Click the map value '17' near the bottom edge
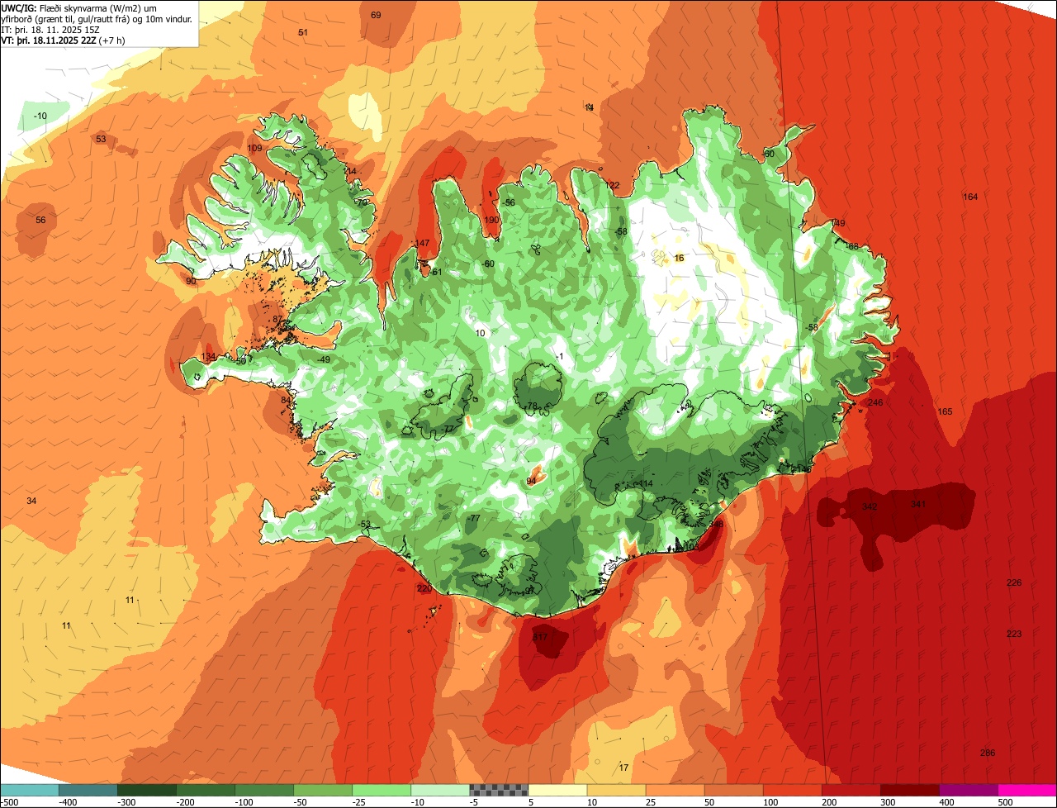This screenshot has width=1057, height=808. click(623, 768)
